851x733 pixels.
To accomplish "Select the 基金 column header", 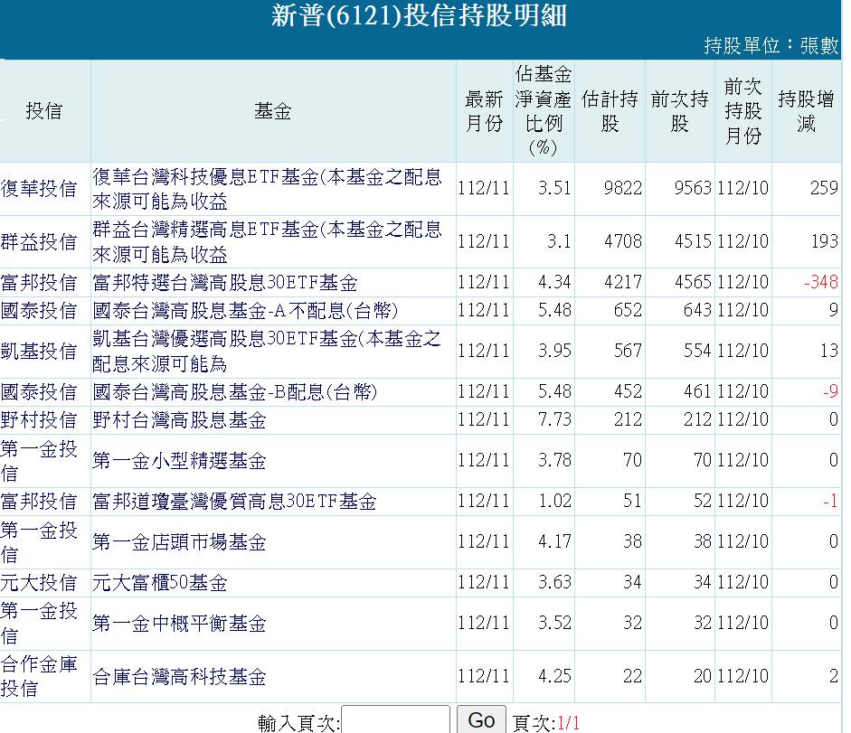I will coord(273,111).
